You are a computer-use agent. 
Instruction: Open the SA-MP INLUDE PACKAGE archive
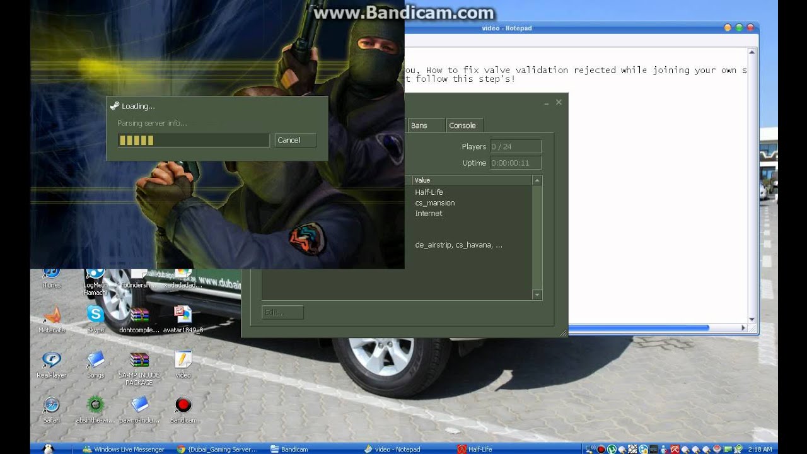(139, 368)
